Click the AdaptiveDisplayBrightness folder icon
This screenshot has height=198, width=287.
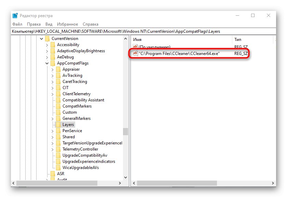pyautogui.click(x=53, y=51)
